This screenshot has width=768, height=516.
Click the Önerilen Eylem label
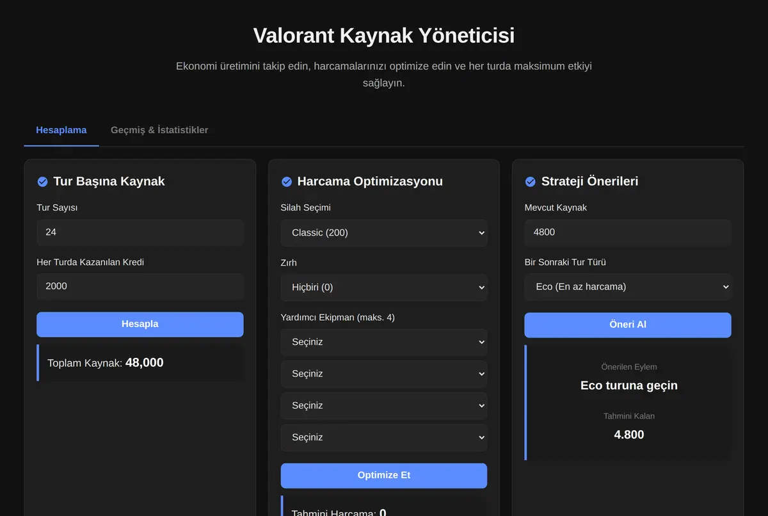click(629, 367)
